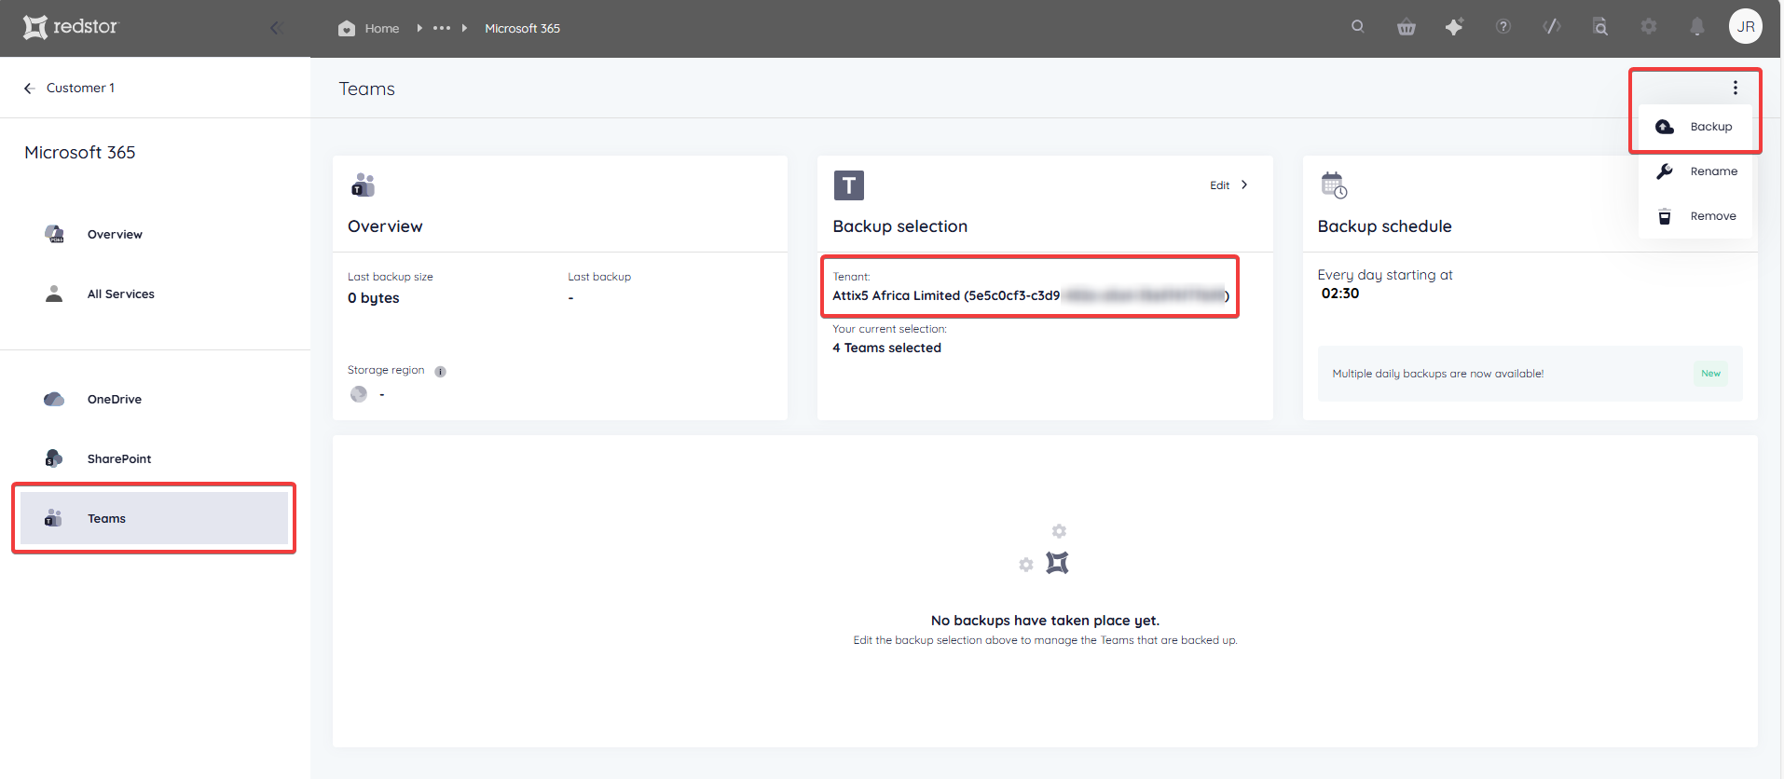Screen dimensions: 1784x779
Task: Click the Teams icon on Overview card
Action: 363,184
